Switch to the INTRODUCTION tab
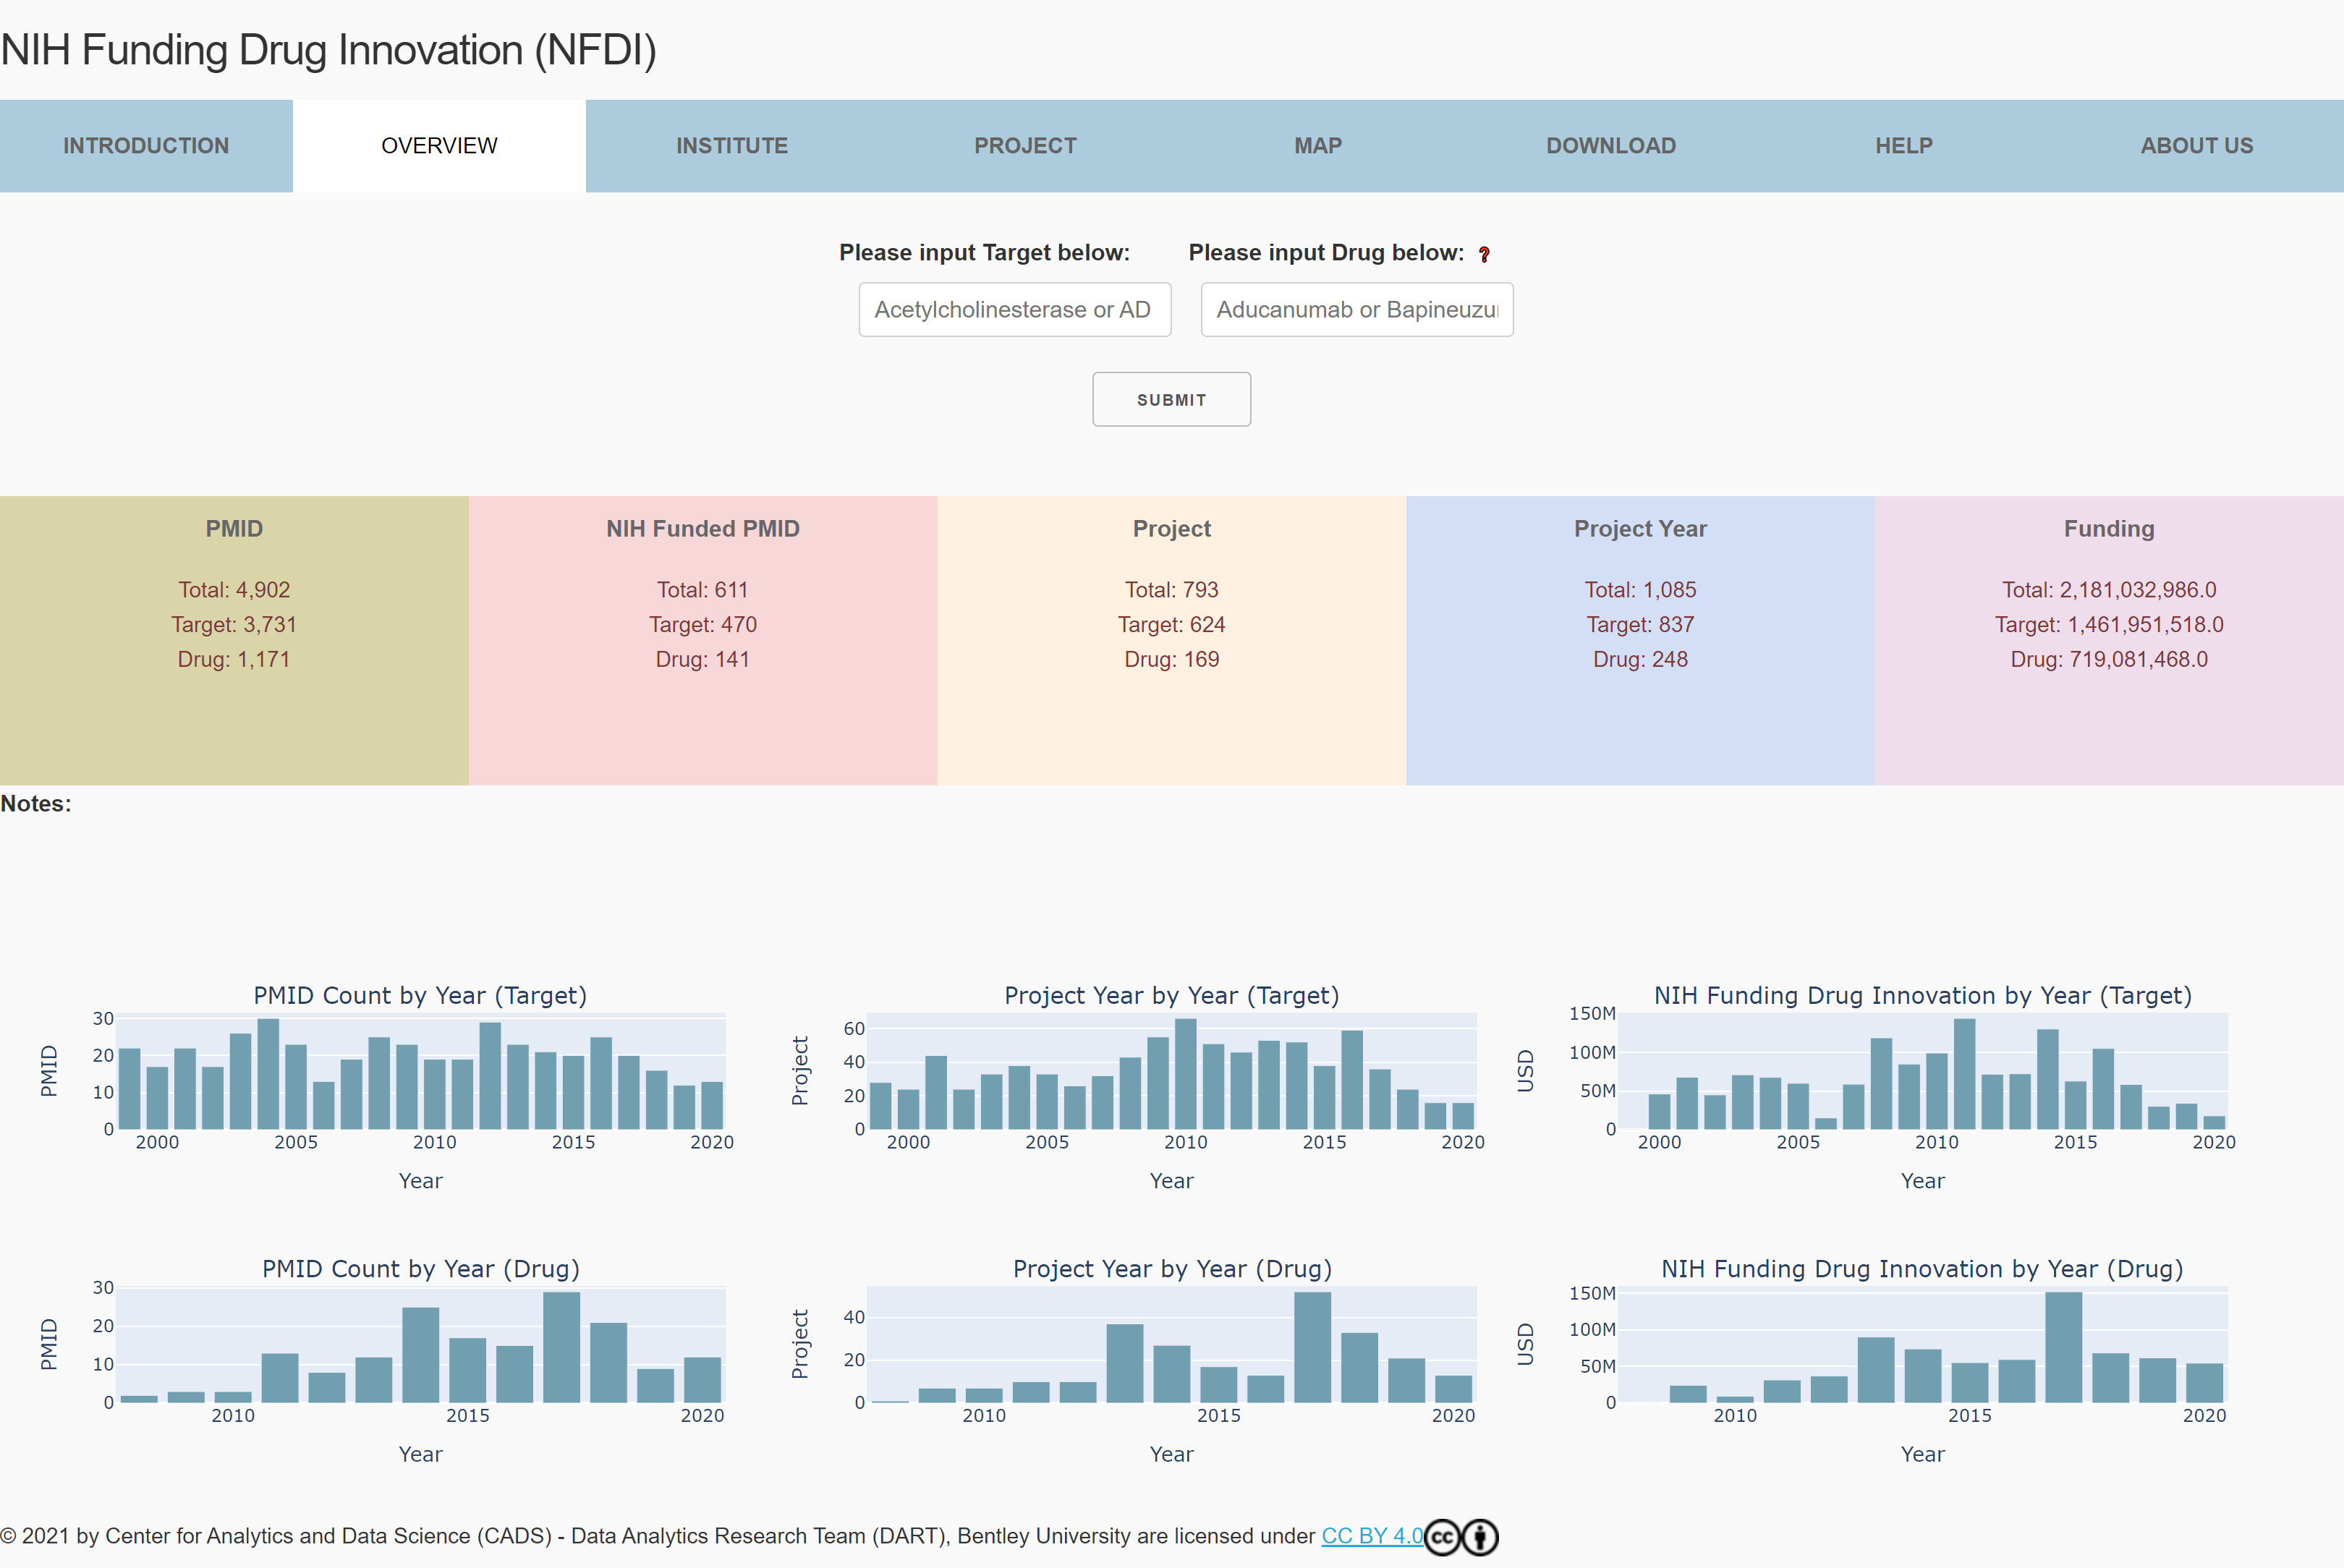Image resolution: width=2344 pixels, height=1568 pixels. tap(146, 145)
